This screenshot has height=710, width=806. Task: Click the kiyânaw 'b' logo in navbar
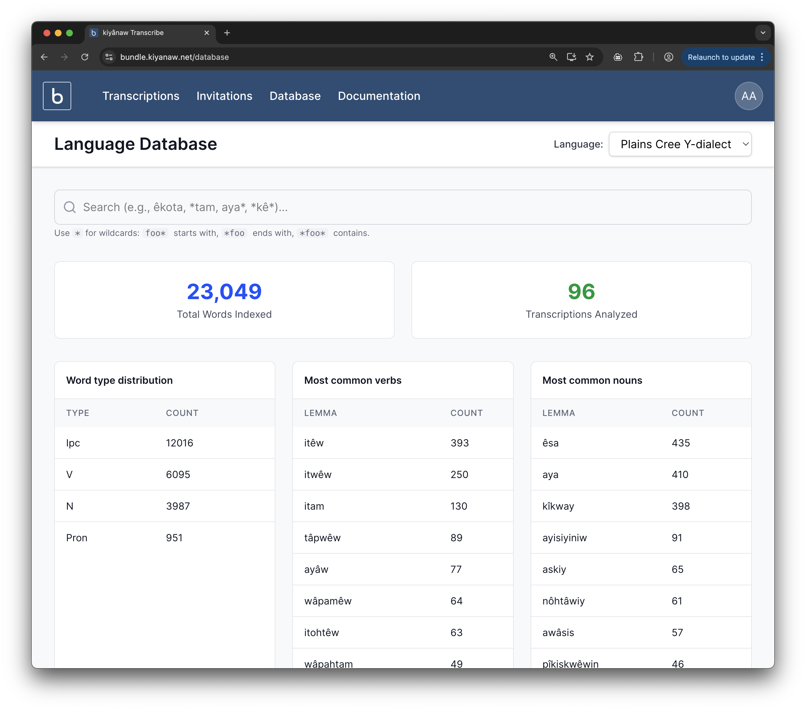click(57, 95)
